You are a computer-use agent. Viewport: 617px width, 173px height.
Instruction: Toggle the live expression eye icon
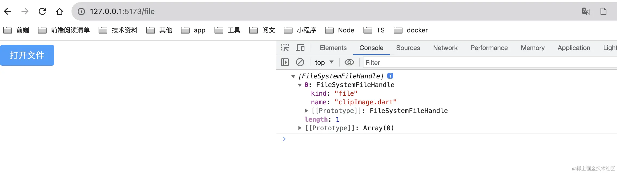(349, 62)
